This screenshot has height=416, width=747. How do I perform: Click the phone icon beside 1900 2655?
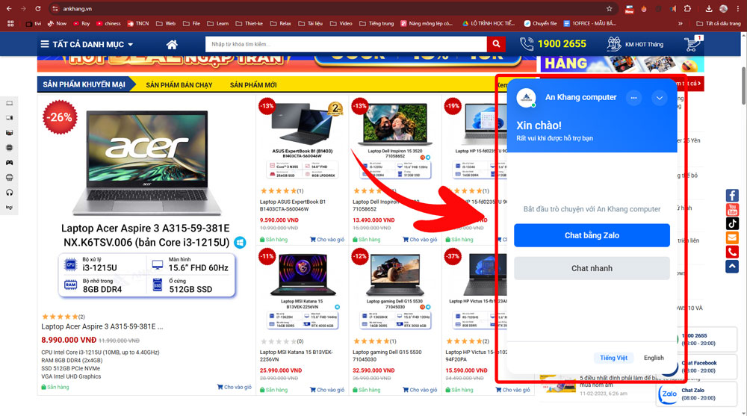[527, 44]
